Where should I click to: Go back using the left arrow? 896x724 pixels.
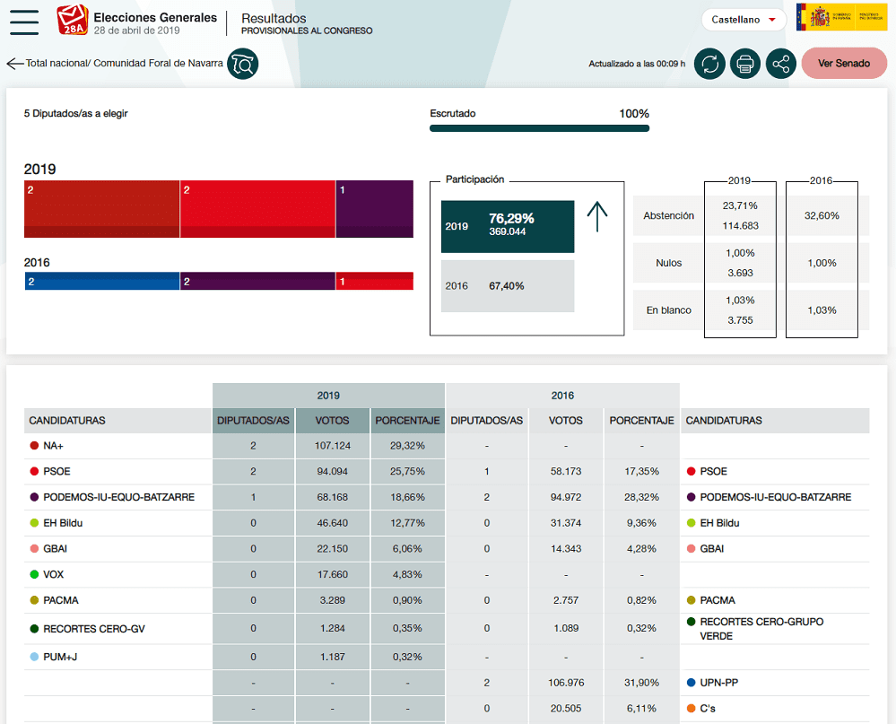14,64
